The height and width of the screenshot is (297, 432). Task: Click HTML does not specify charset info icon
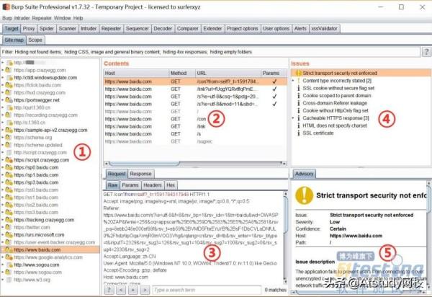[x=298, y=125]
